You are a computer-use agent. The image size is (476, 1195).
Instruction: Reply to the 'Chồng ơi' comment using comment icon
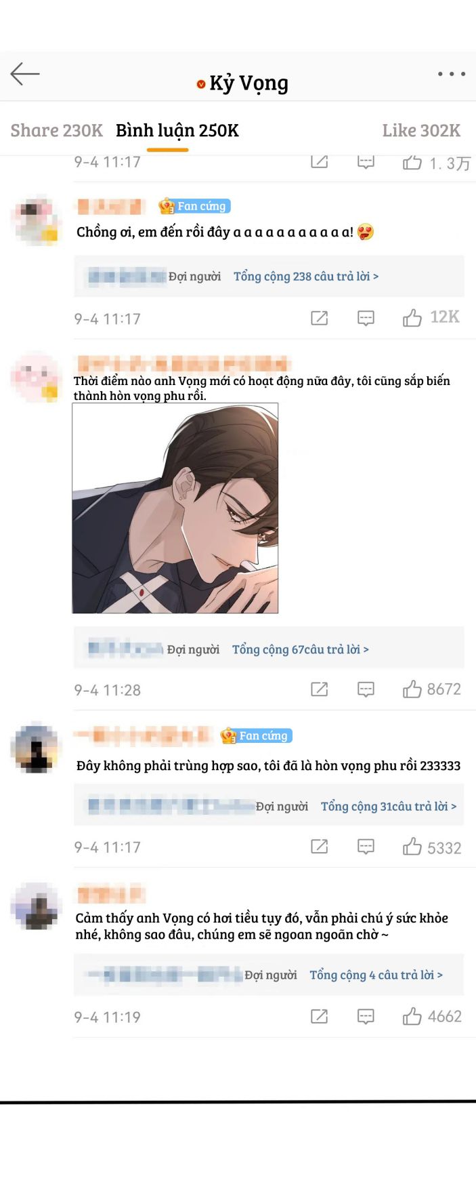[366, 318]
